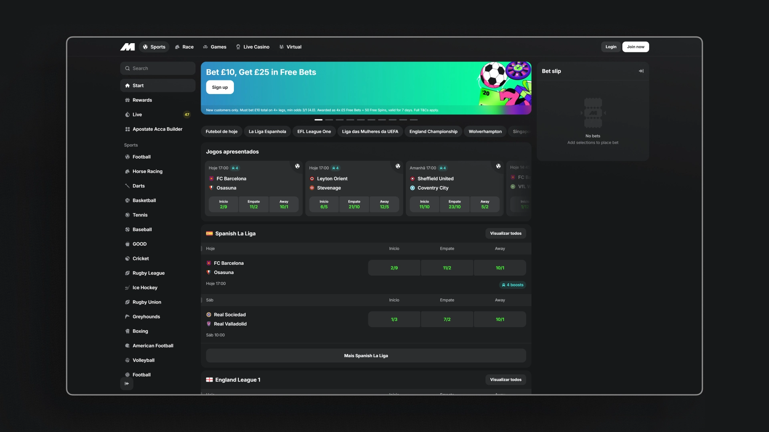Click the football icon on the Sheffield United card
The image size is (769, 432).
(498, 166)
